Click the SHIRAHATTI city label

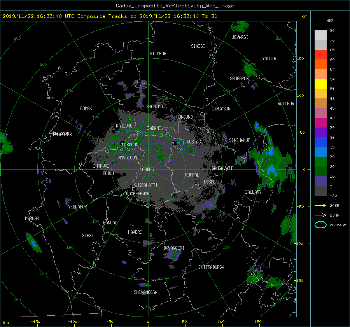point(146,185)
